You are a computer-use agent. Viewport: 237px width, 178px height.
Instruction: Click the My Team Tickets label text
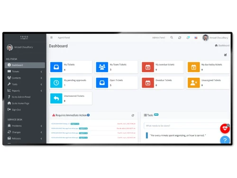coord(118,65)
